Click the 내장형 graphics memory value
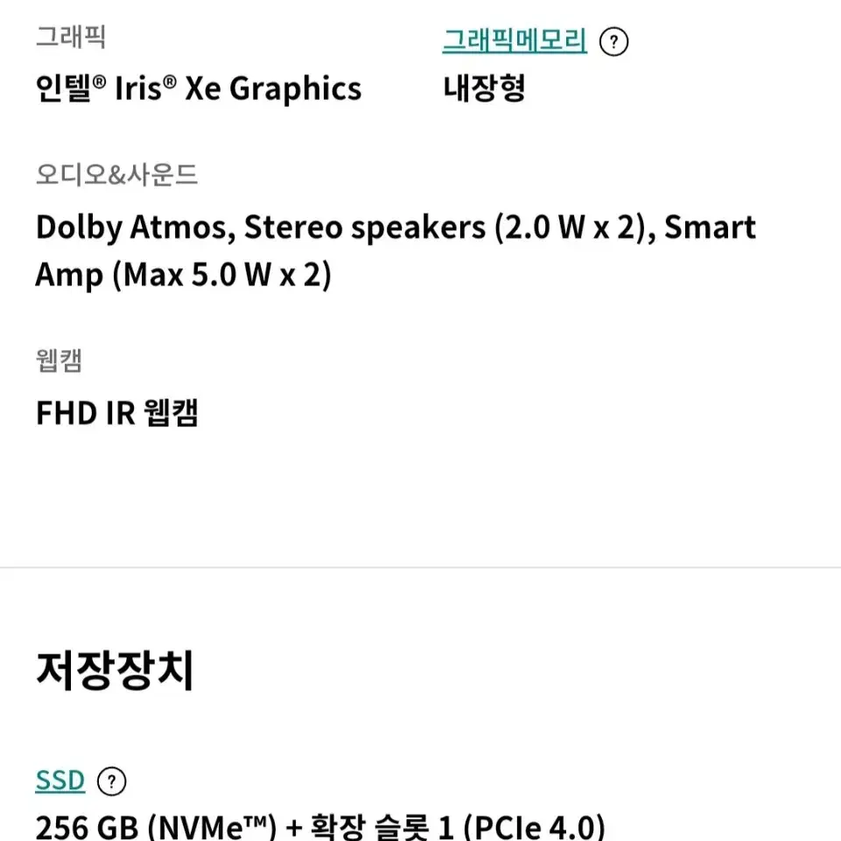841x841 pixels. pyautogui.click(x=484, y=88)
